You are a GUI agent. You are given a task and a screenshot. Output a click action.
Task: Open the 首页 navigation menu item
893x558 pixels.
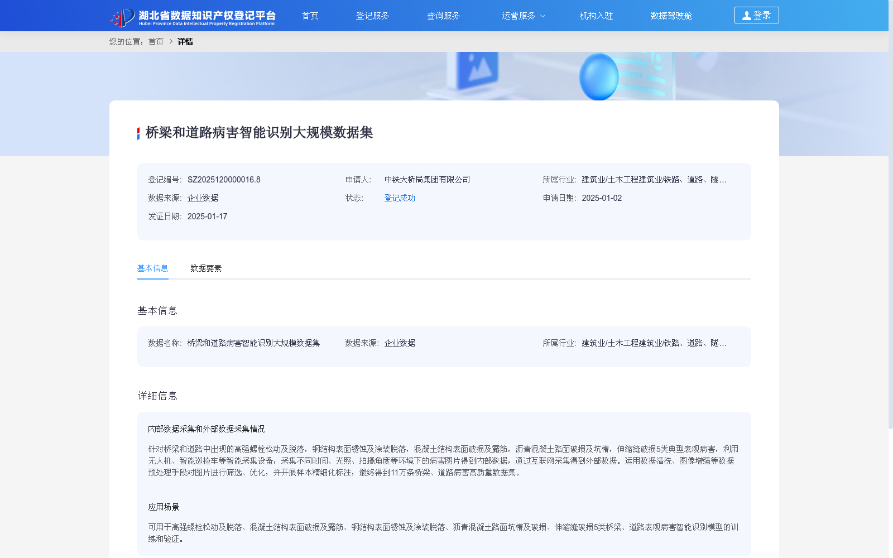(310, 16)
